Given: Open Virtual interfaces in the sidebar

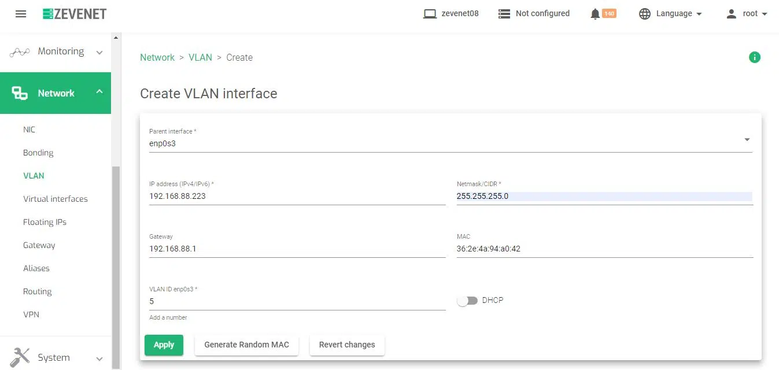Looking at the screenshot, I should tap(56, 199).
